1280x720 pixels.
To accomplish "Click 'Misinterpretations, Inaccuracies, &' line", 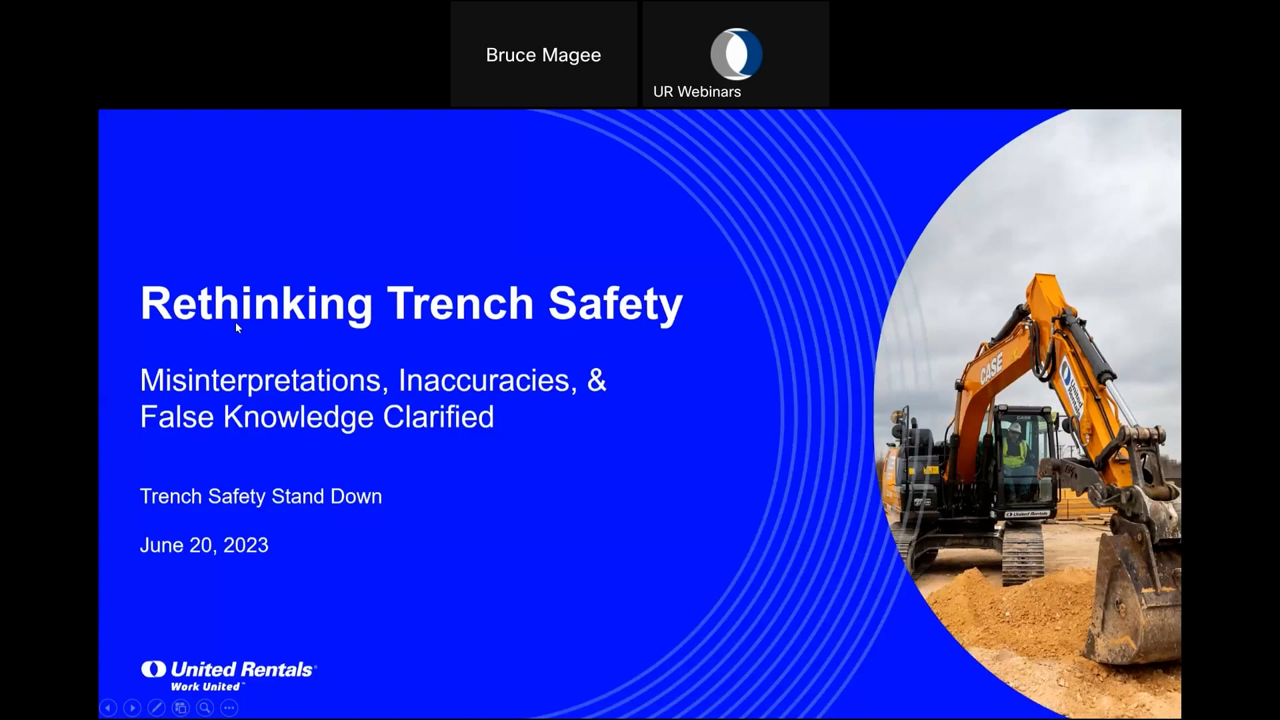I will pos(373,381).
